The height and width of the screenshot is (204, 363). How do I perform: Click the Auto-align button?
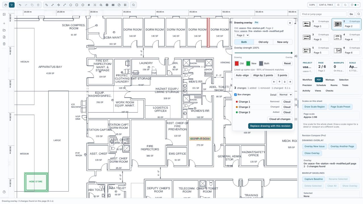pyautogui.click(x=242, y=75)
